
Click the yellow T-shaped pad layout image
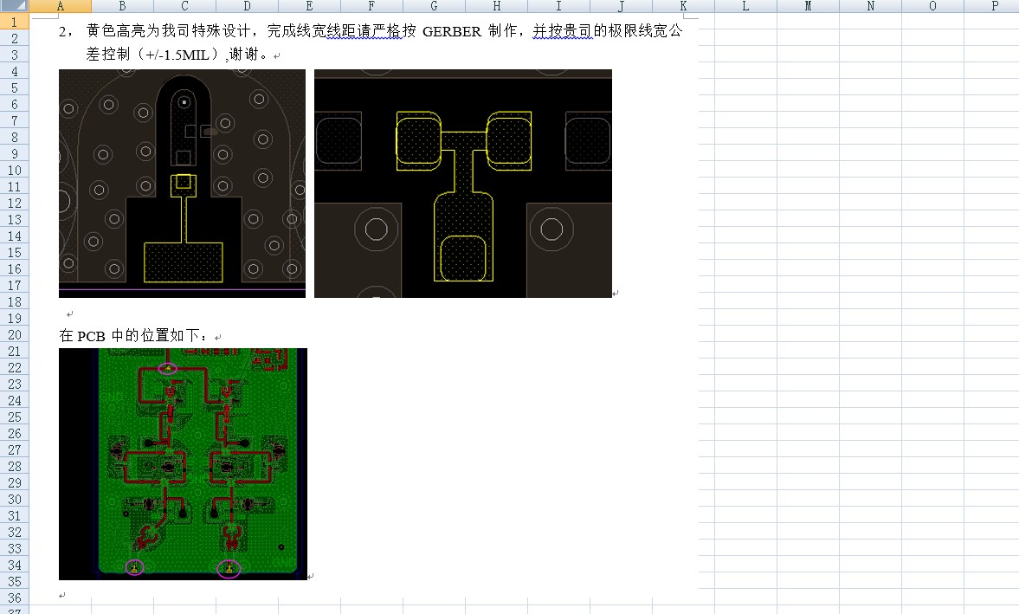point(462,184)
